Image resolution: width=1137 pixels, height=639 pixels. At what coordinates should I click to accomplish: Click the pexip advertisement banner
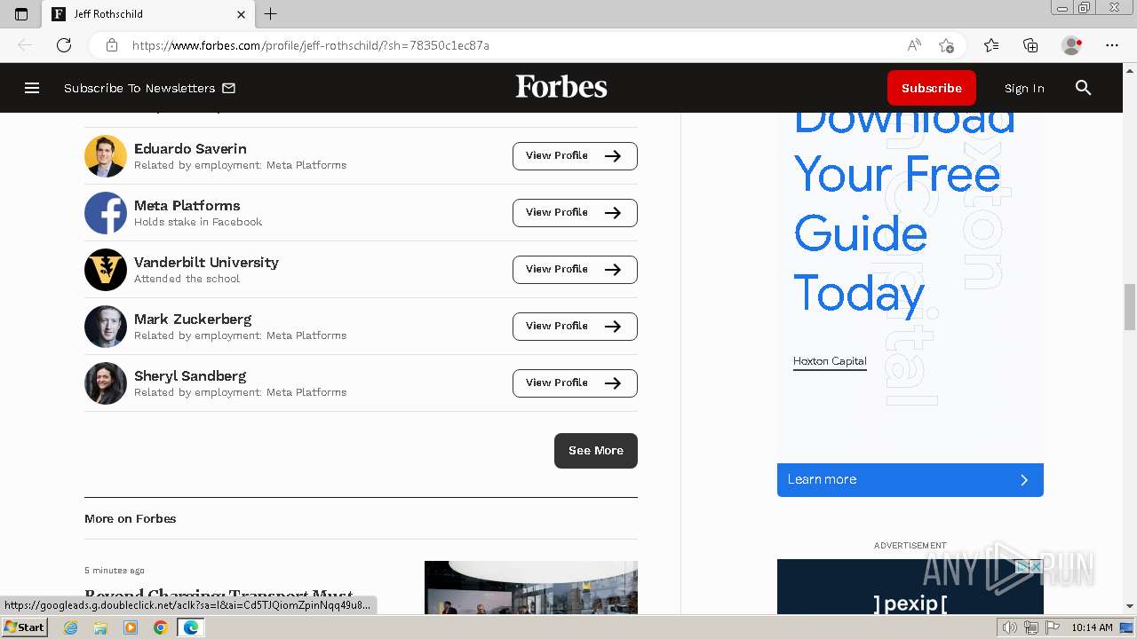tap(910, 587)
